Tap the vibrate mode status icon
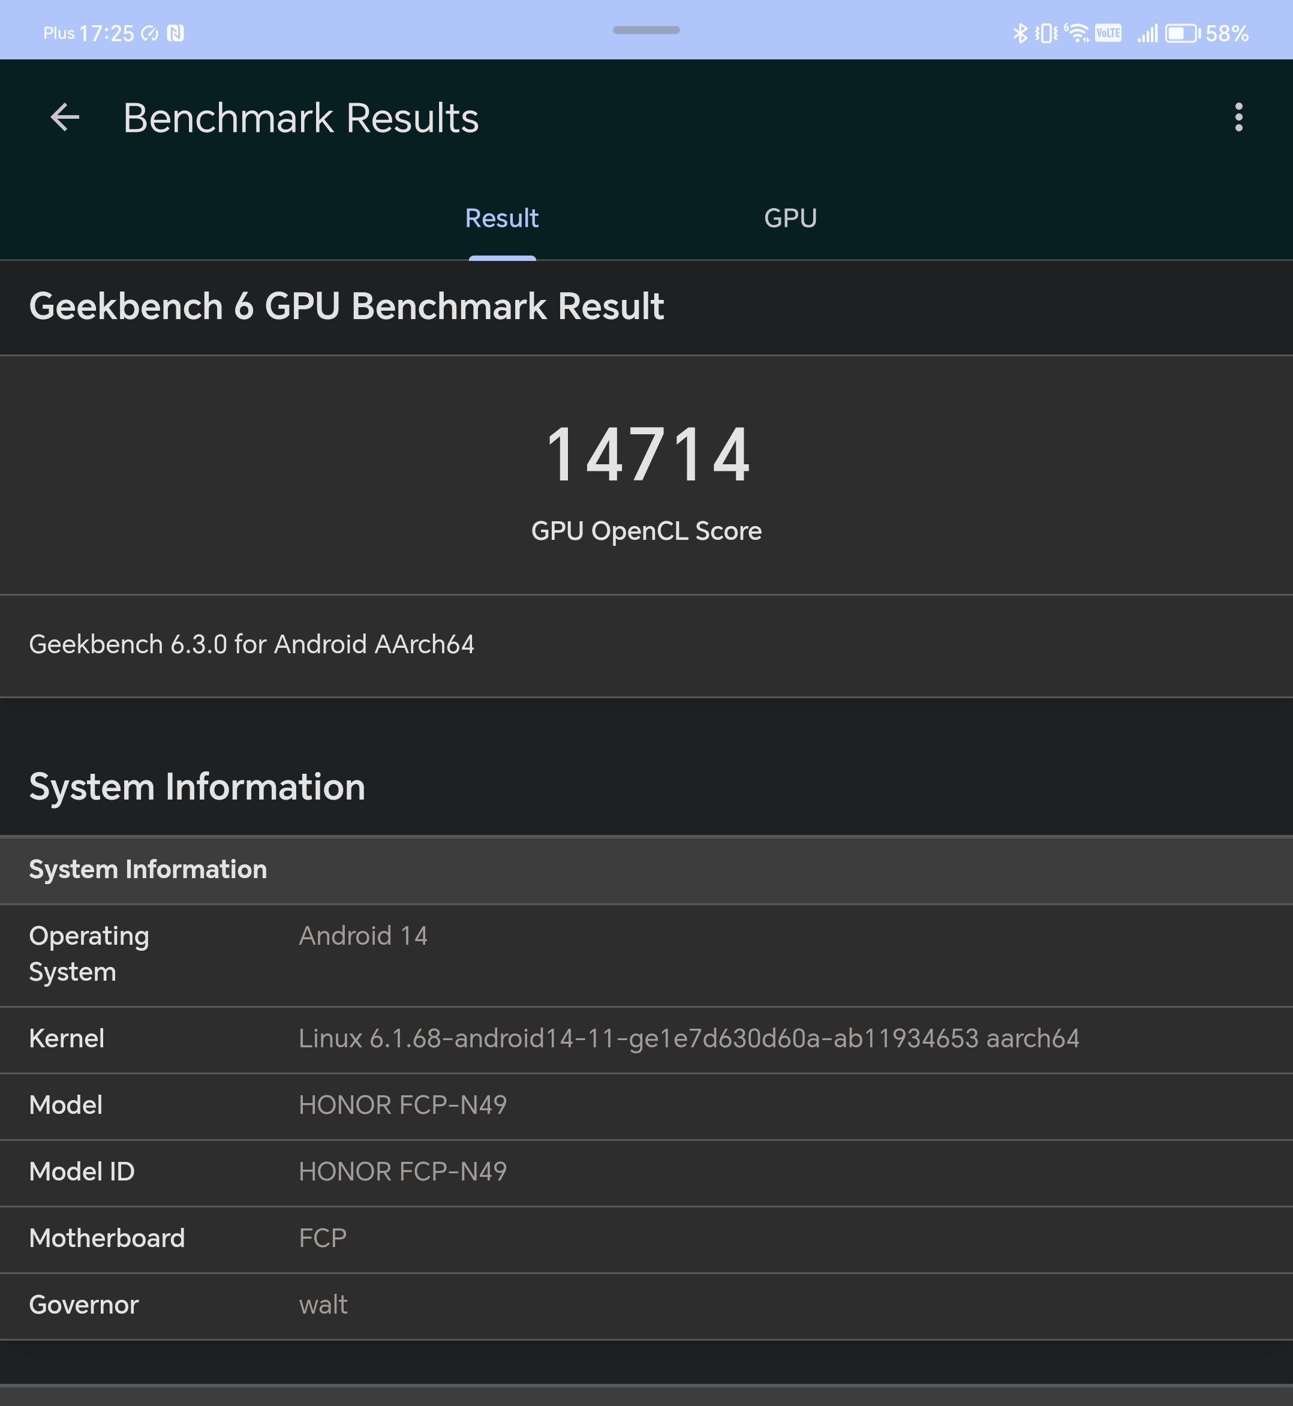 pyautogui.click(x=1046, y=33)
